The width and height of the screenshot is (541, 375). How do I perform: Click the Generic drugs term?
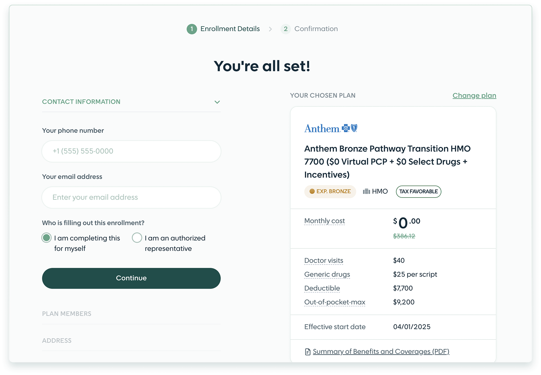tap(327, 274)
